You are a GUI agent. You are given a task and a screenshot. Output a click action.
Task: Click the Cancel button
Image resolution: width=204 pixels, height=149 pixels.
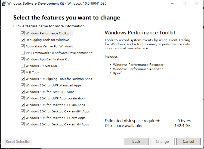(x=188, y=141)
